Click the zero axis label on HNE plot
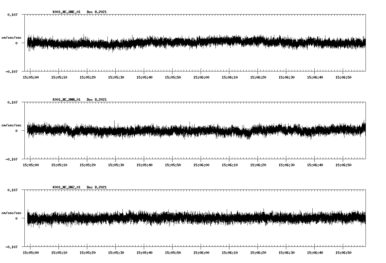Screen dimensions: 386x263 [x=16, y=43]
